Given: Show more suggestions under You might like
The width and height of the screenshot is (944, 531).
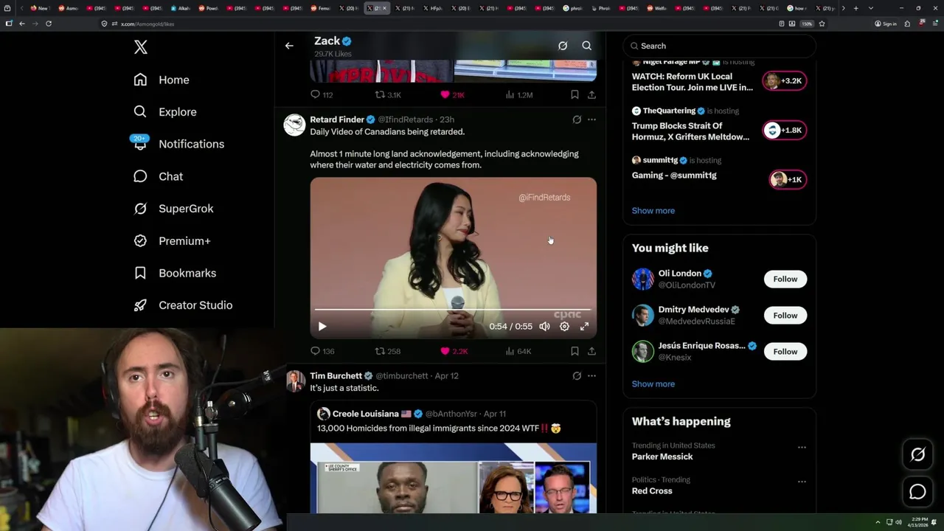Looking at the screenshot, I should (653, 384).
